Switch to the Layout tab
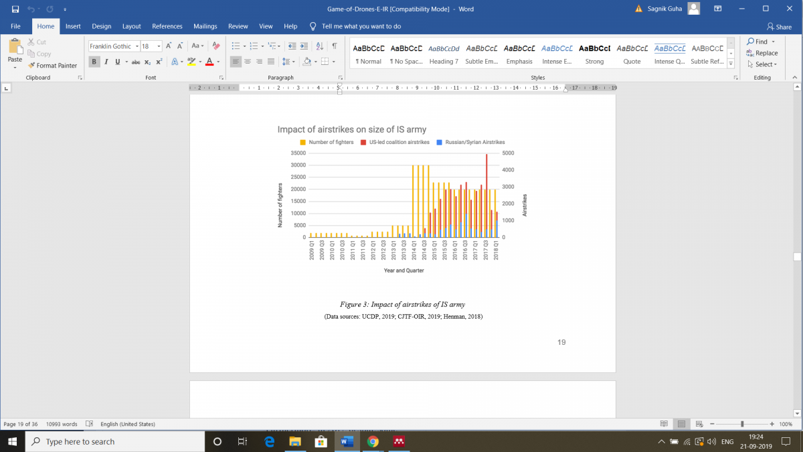This screenshot has height=452, width=803. tap(132, 26)
